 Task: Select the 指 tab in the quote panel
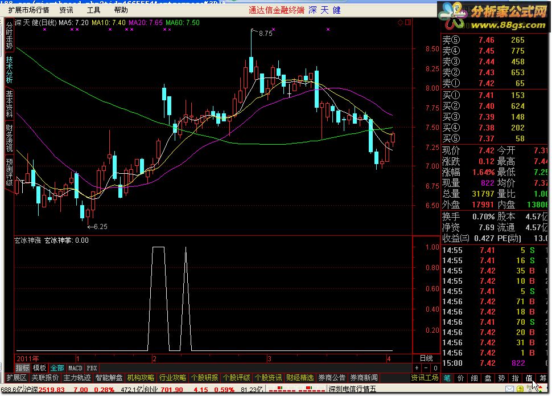coord(515,378)
